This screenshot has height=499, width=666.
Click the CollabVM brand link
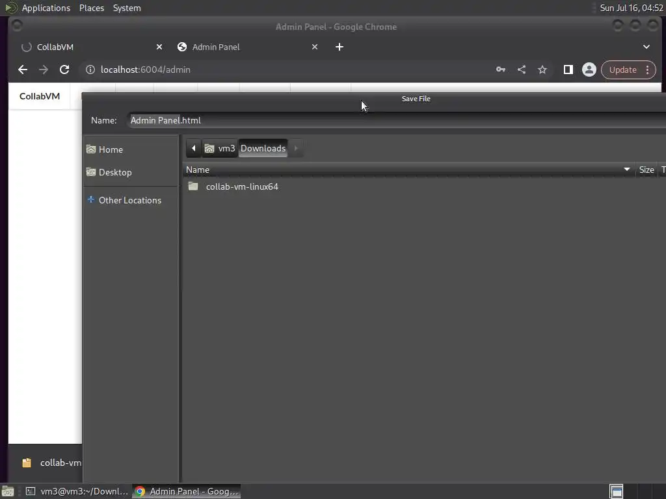[40, 96]
